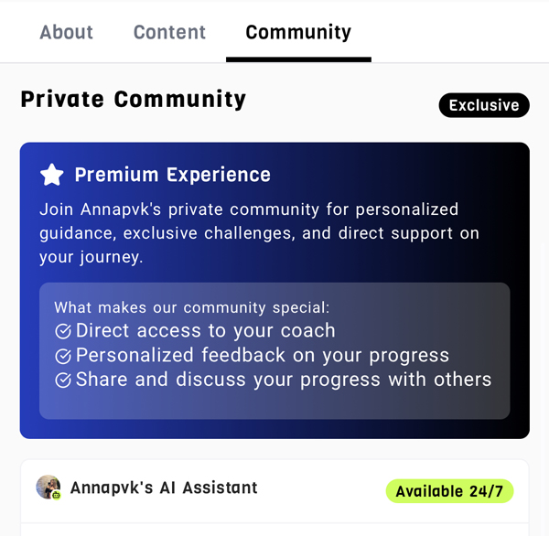This screenshot has width=549, height=536.
Task: Click the Exclusive badge
Action: pyautogui.click(x=484, y=105)
